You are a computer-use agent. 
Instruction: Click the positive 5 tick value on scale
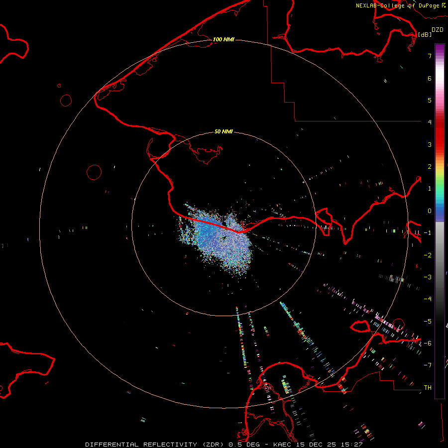click(430, 100)
